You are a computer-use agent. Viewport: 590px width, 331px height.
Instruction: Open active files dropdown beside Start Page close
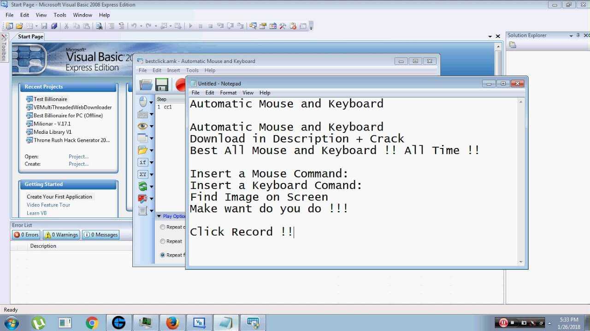[x=490, y=36]
